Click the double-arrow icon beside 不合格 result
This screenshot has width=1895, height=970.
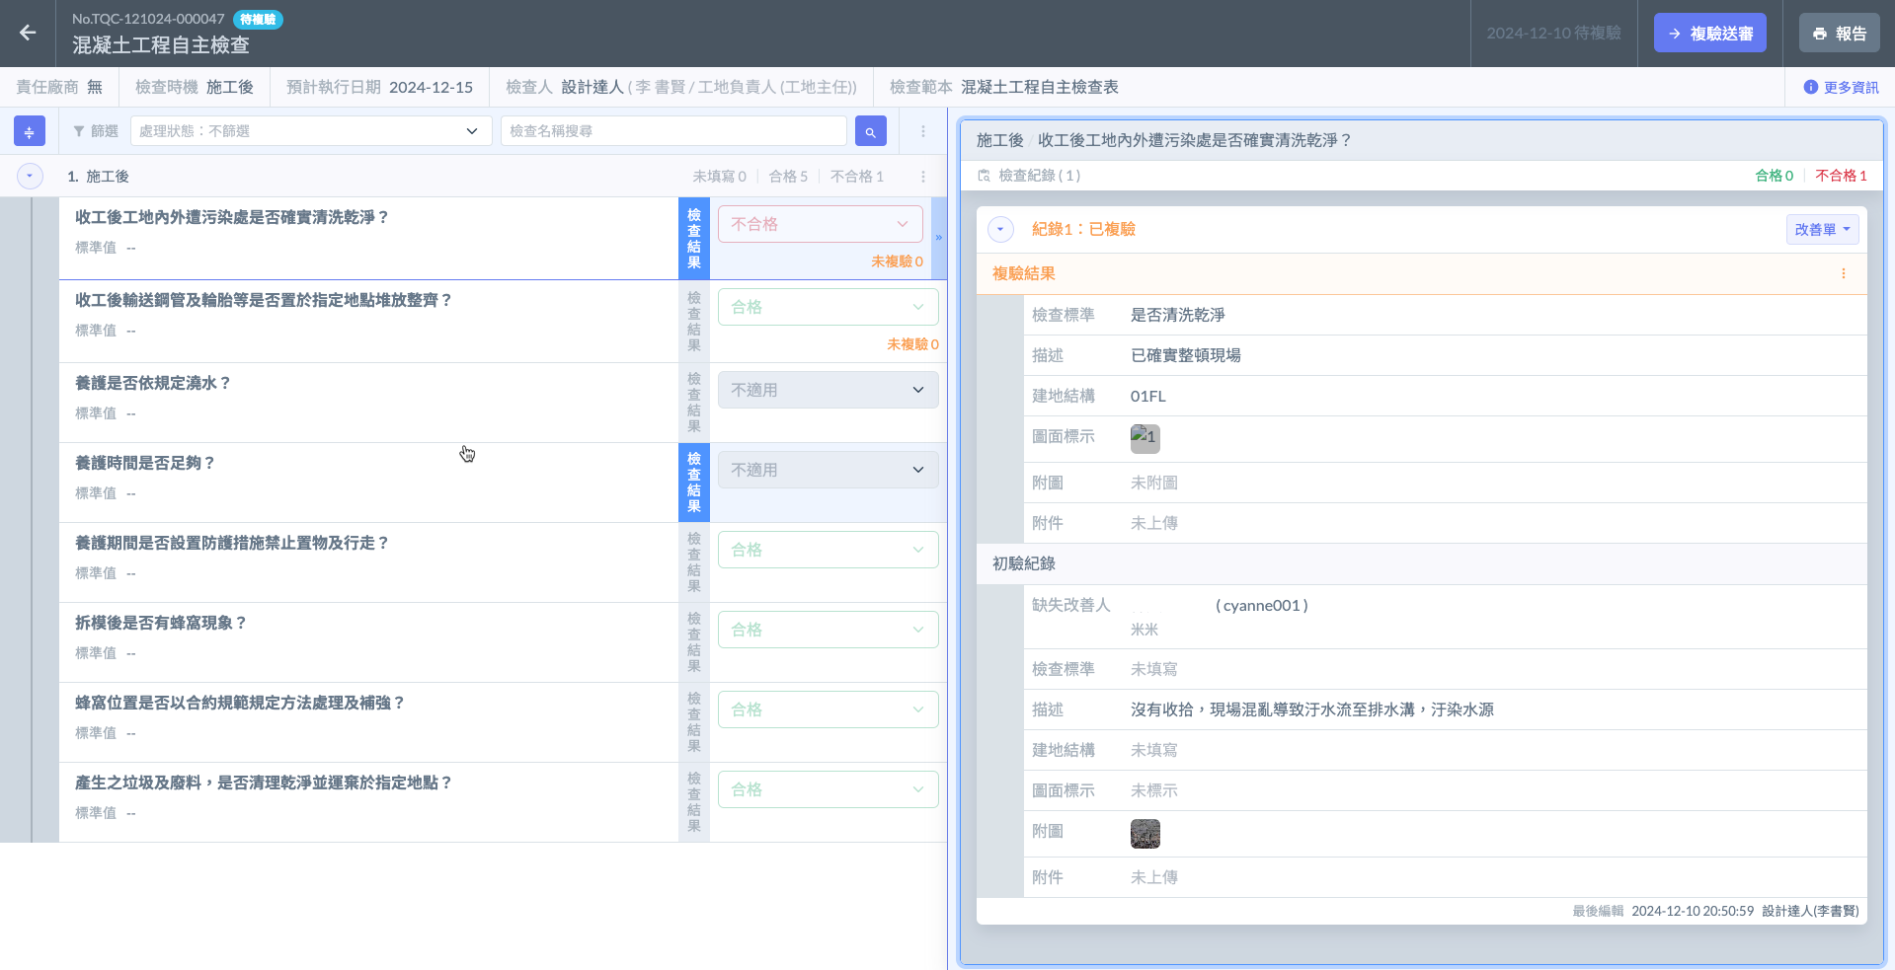click(938, 238)
